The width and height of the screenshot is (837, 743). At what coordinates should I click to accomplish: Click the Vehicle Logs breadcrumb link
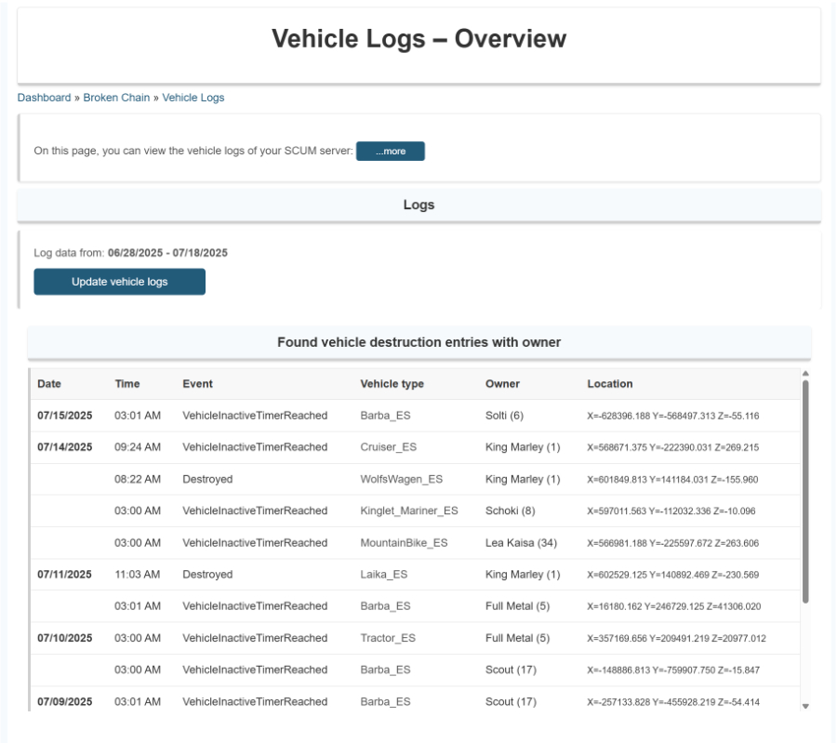pos(193,98)
